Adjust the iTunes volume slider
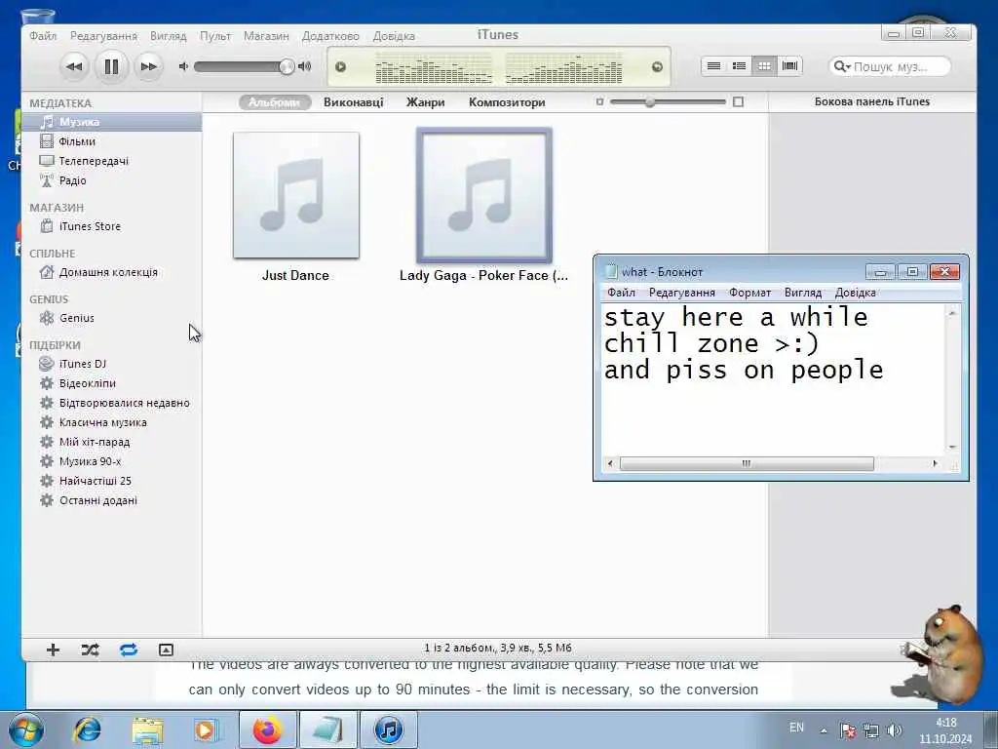The width and height of the screenshot is (998, 749). click(245, 66)
